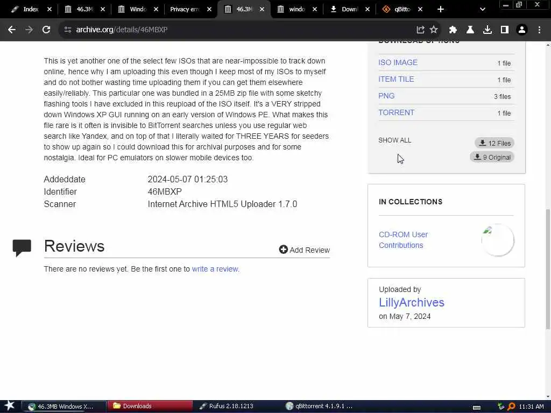The image size is (551, 413).
Task: Reload the archive.org page
Action: click(x=46, y=30)
